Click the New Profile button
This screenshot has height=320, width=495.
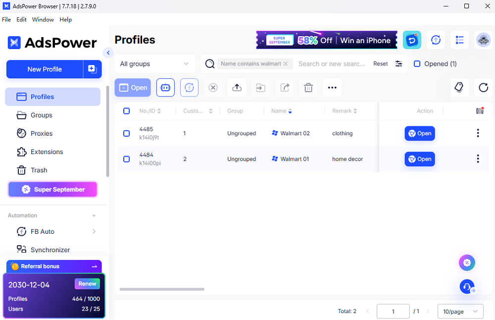[x=45, y=69]
